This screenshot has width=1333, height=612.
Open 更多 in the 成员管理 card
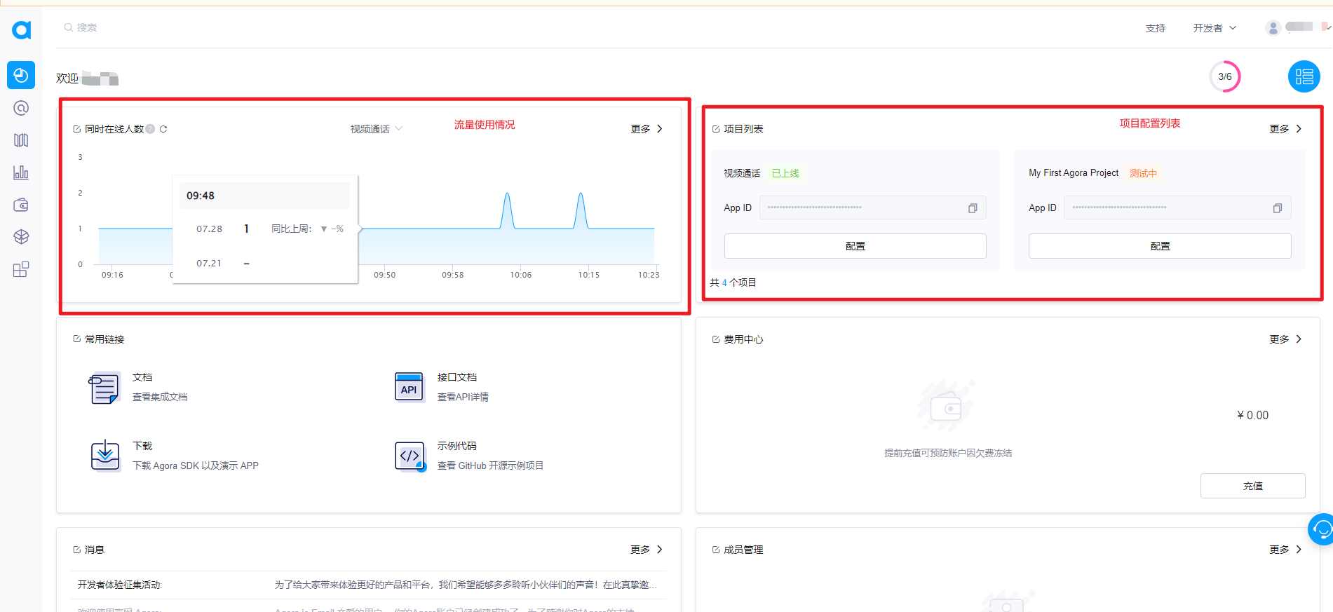pos(1285,550)
